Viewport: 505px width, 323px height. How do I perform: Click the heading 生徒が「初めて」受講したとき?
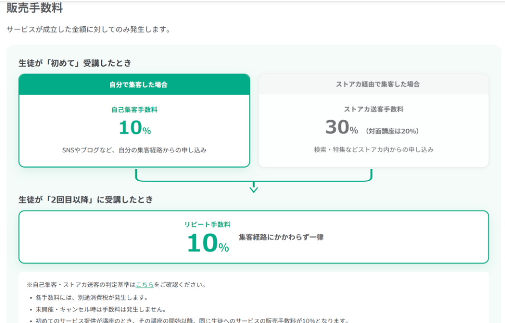pos(75,63)
